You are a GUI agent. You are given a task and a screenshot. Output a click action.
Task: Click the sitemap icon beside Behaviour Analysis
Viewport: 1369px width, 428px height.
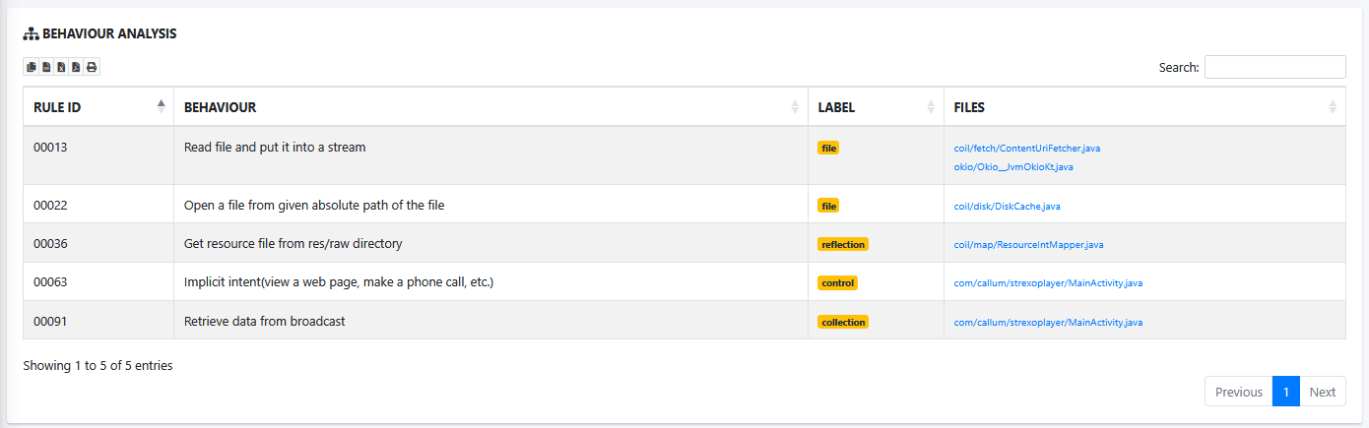31,33
